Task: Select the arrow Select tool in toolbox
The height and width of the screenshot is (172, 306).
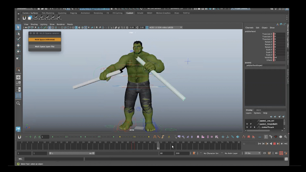Action: tap(18, 27)
